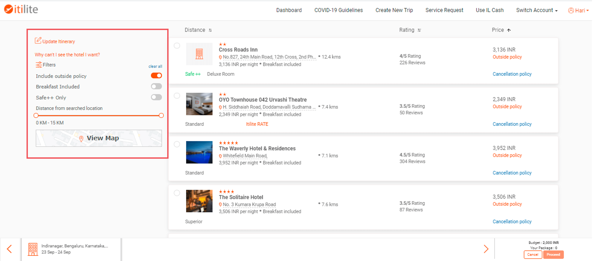The image size is (598, 261).
Task: Click the Update Itinerary edit icon
Action: (x=38, y=41)
